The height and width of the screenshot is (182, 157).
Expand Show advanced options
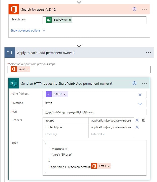pyautogui.click(x=25, y=31)
